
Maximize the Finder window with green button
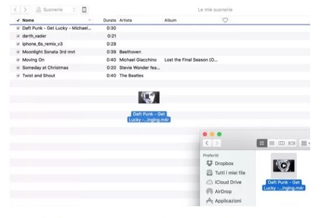click(219, 134)
